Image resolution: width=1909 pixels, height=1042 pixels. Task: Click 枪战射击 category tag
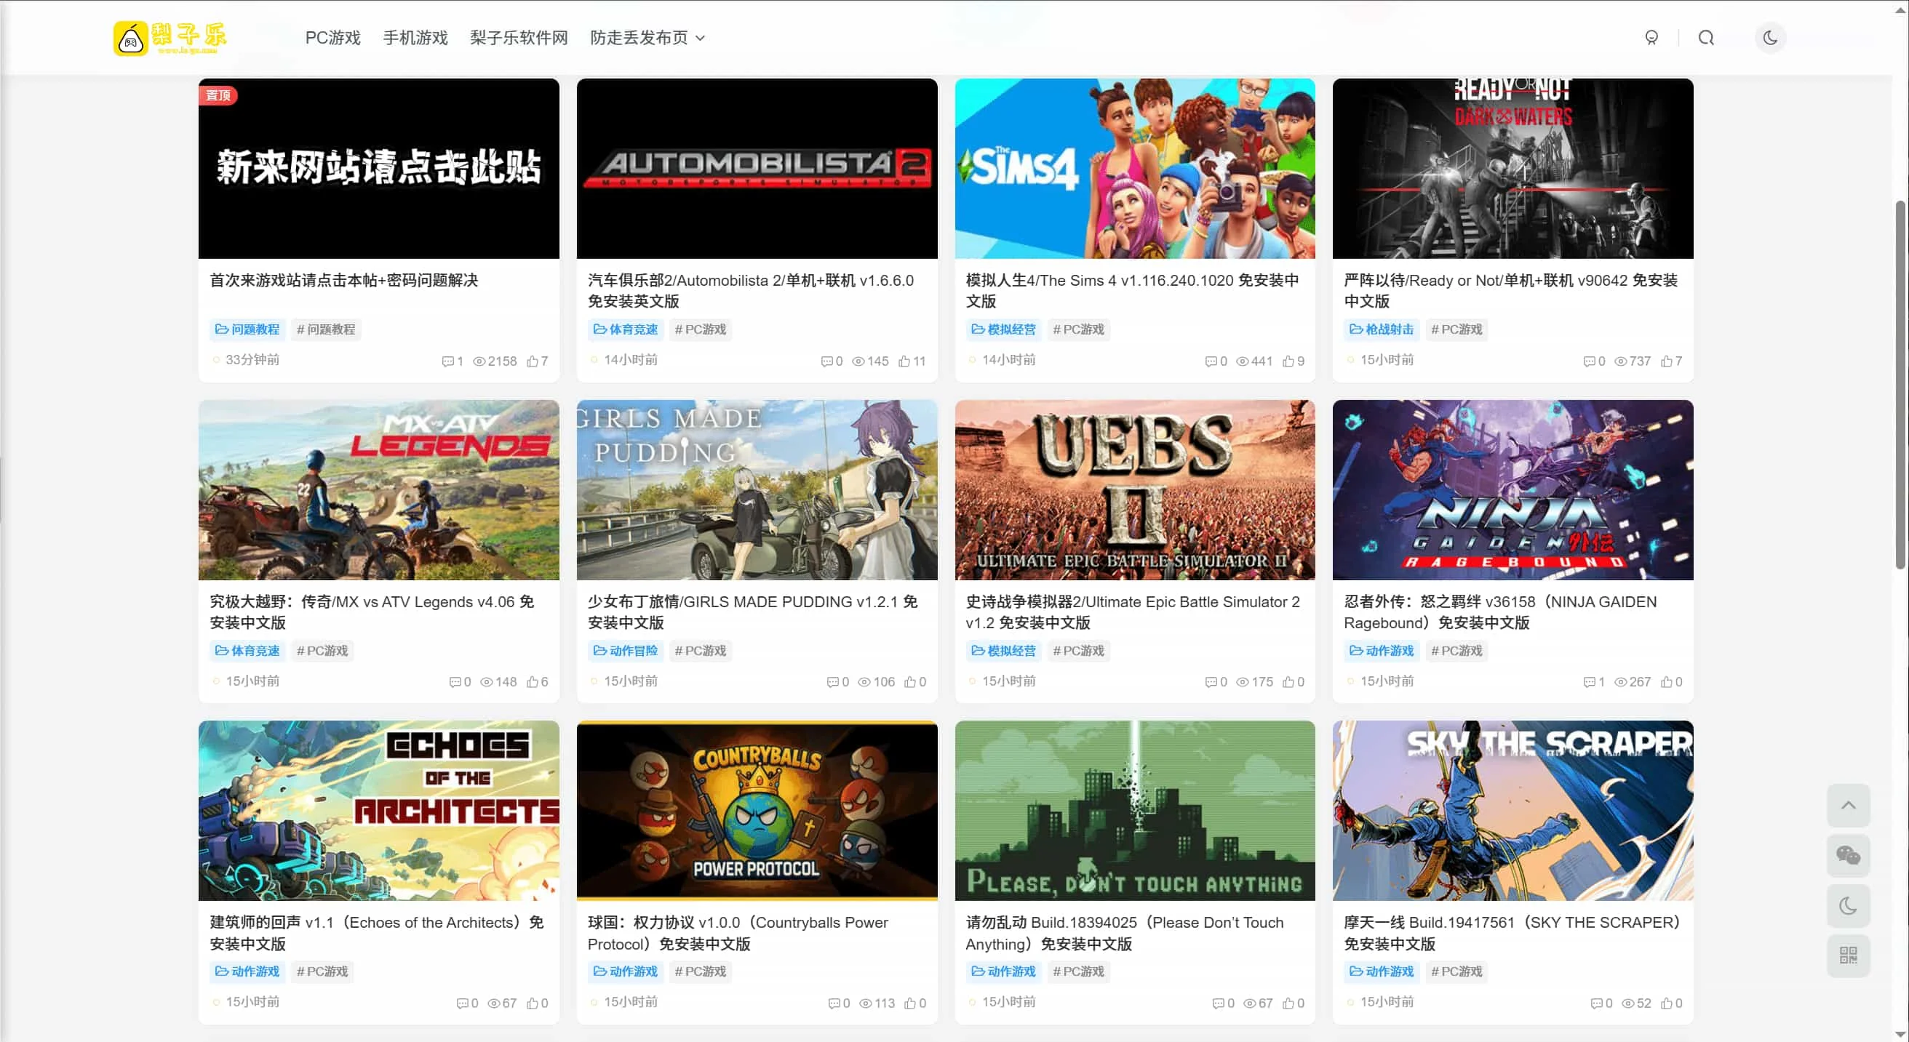[1382, 329]
